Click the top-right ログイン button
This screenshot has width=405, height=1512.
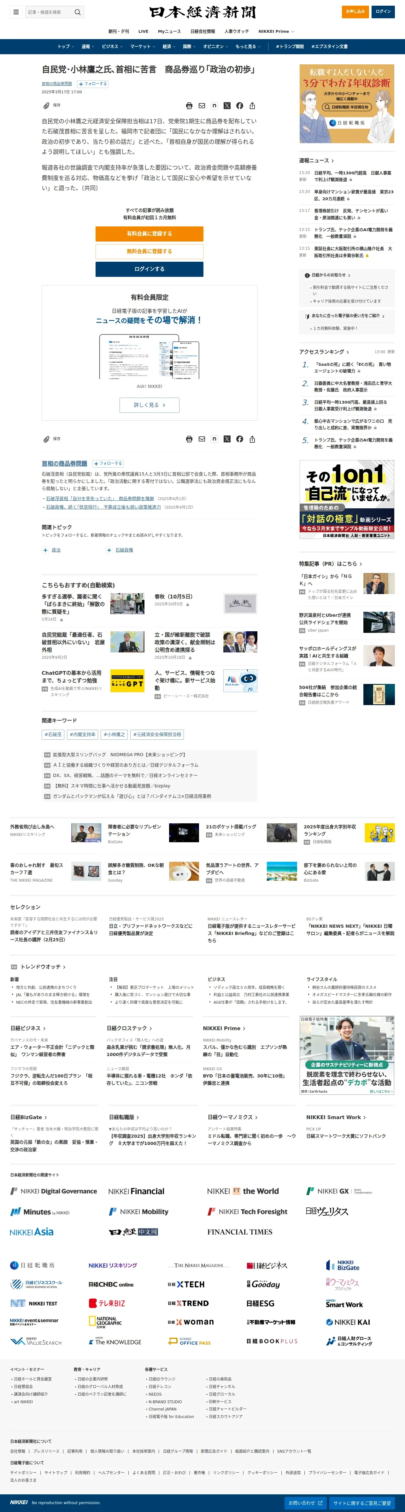coord(383,12)
